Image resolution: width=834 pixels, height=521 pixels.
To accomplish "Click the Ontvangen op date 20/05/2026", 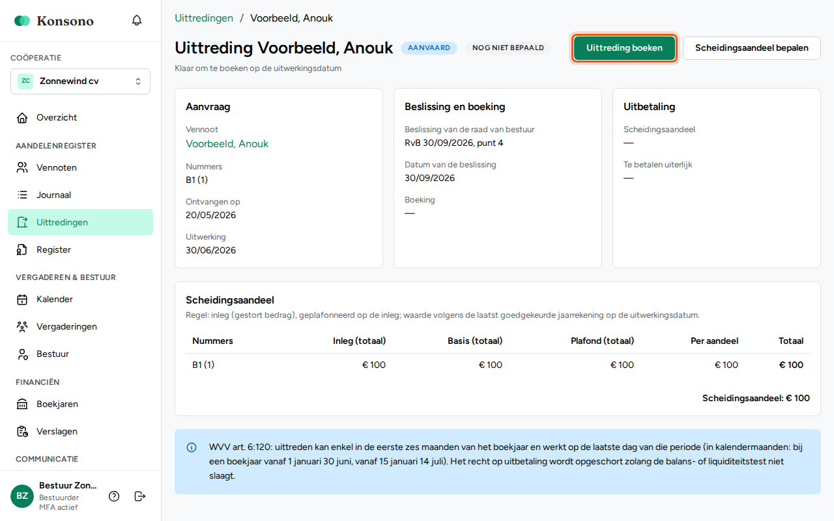I will [210, 216].
